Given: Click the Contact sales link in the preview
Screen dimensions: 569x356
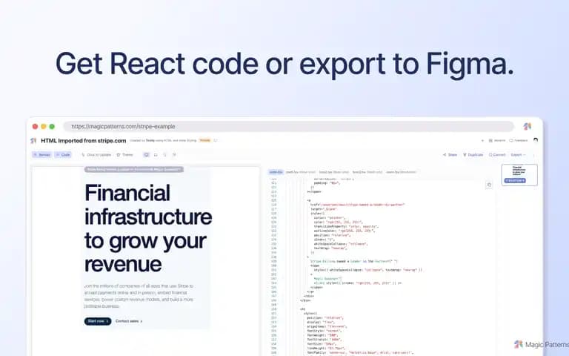Looking at the screenshot, I should tap(129, 321).
